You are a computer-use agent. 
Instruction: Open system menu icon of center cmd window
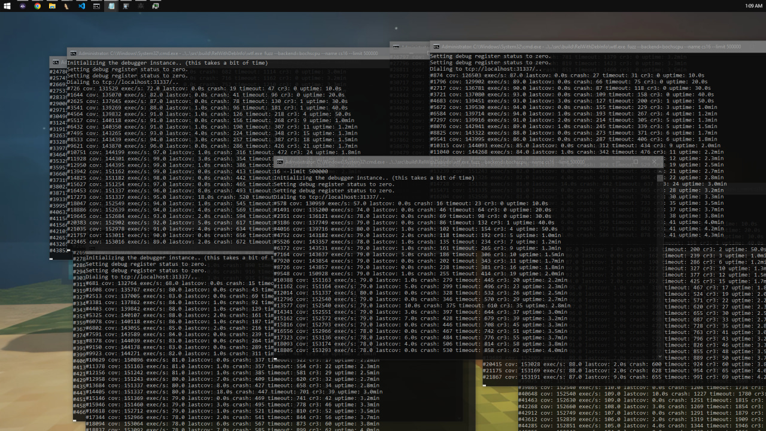point(279,162)
